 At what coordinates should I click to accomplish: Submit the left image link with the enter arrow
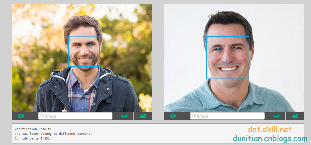pyautogui.click(x=124, y=116)
